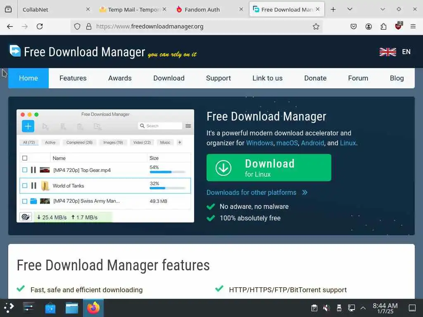Click the Free Download Manager logo icon
Screen dimensions: 423x317
(x=15, y=51)
